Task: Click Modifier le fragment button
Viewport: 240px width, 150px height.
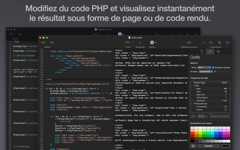Action: point(220,116)
